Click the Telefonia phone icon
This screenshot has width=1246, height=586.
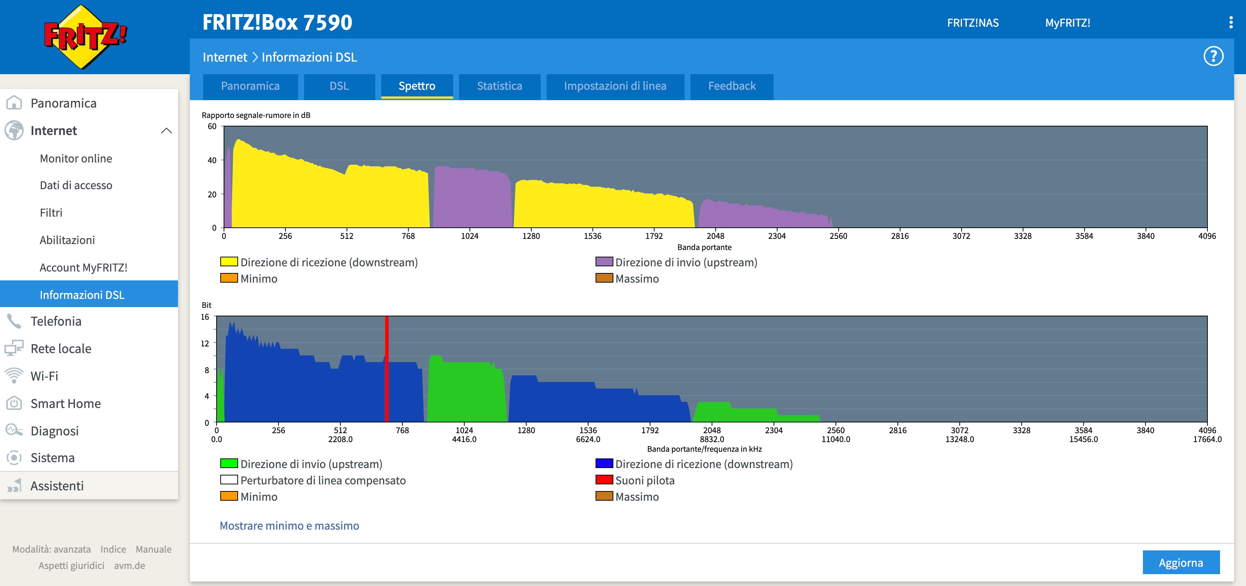14,321
